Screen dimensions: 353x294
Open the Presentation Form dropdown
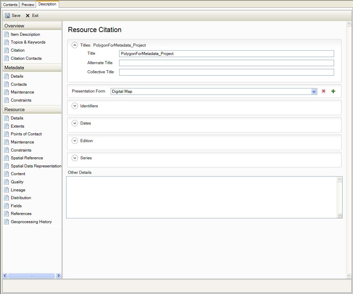pyautogui.click(x=314, y=91)
